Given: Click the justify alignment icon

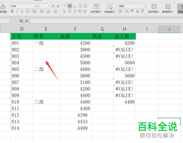Looking at the screenshot, I should (x=80, y=11).
